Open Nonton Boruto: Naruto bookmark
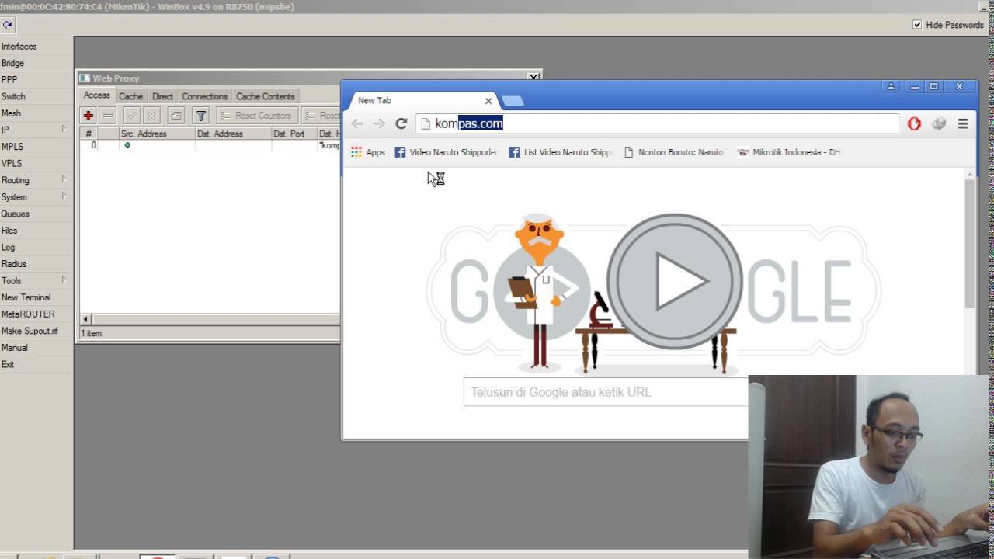This screenshot has height=559, width=994. 674,152
